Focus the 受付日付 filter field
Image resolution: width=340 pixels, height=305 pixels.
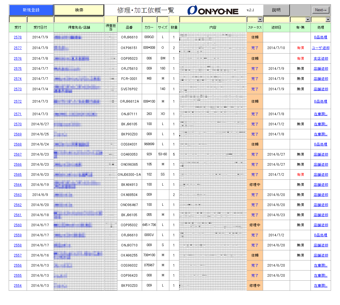click(x=40, y=20)
